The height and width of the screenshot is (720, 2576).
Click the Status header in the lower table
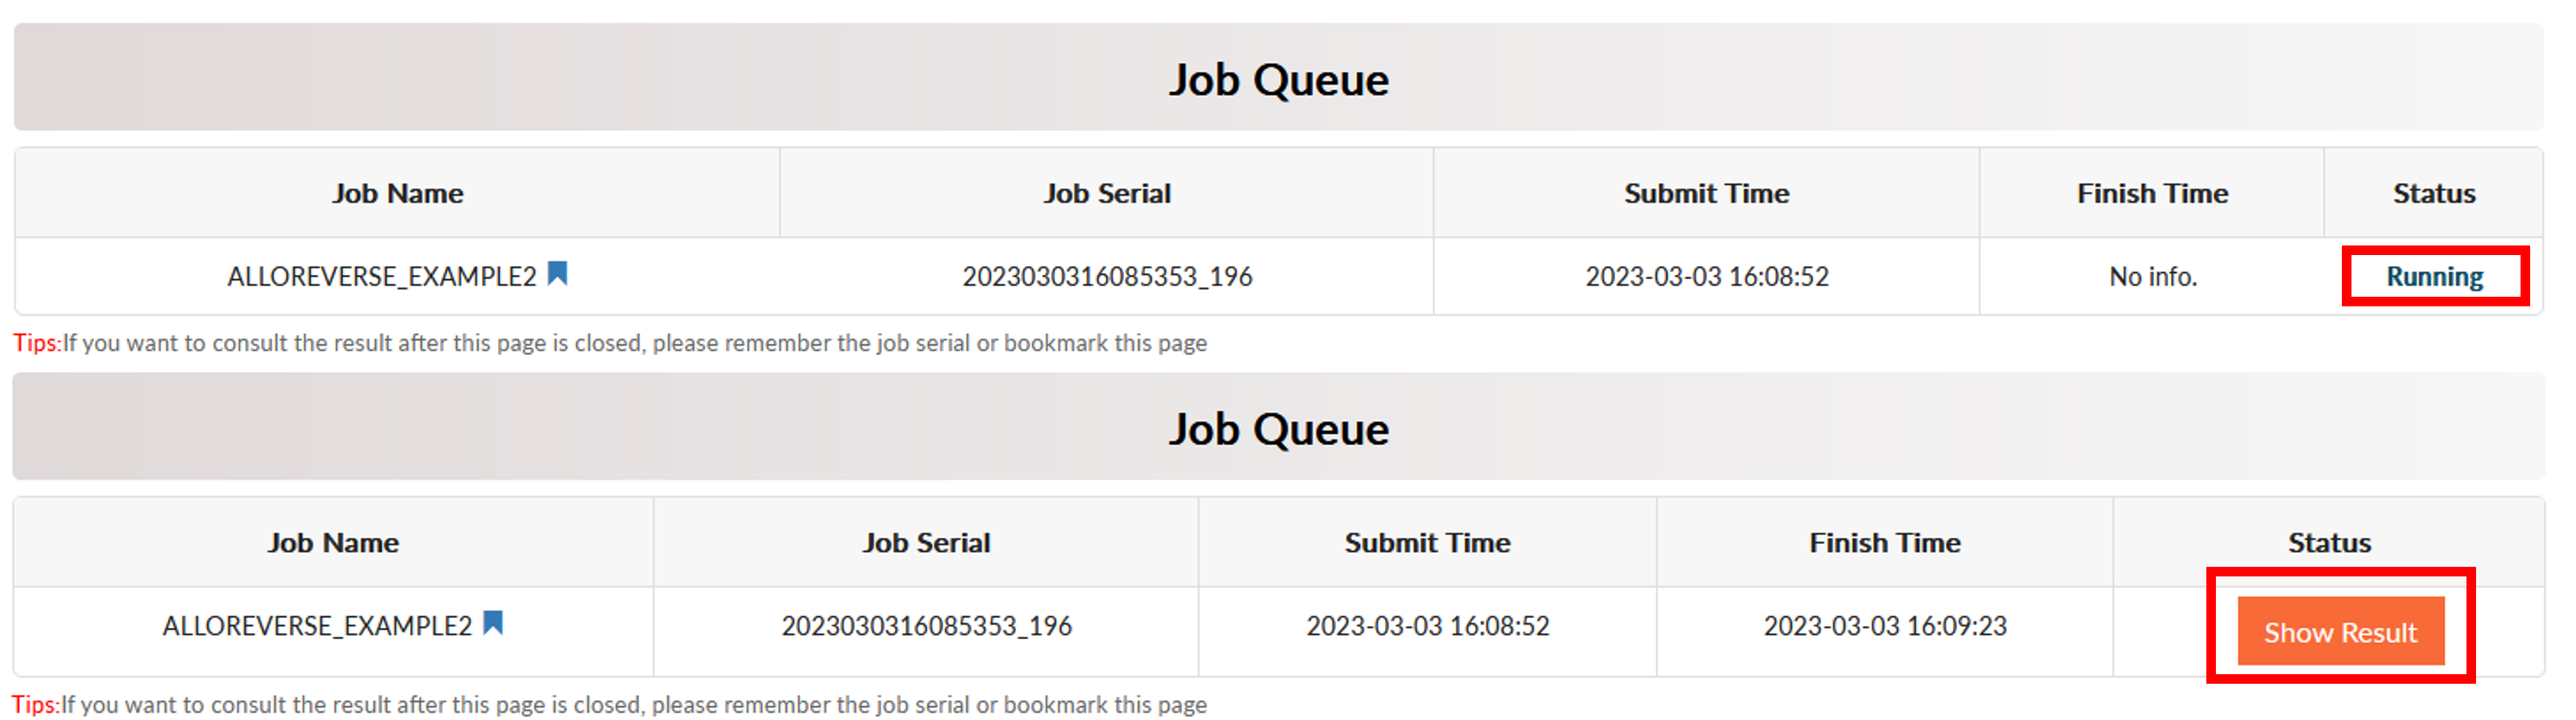click(x=2329, y=542)
